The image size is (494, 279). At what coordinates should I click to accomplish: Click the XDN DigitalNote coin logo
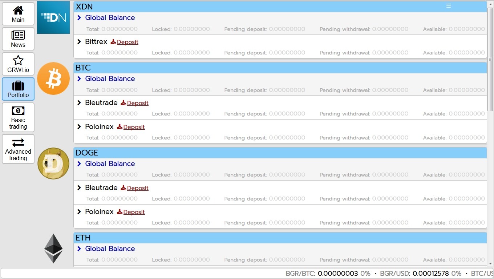(53, 17)
